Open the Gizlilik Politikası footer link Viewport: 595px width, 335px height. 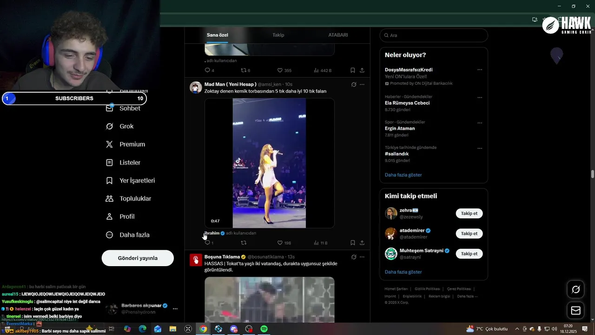point(427,289)
